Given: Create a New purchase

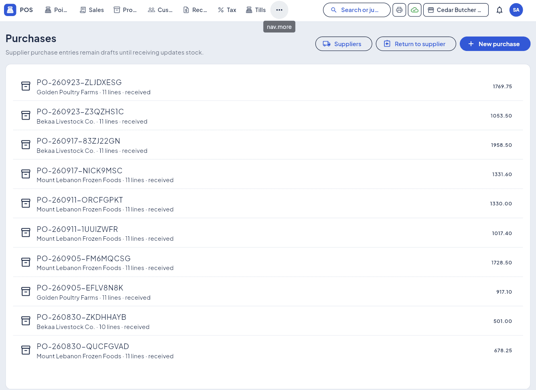Looking at the screenshot, I should (x=495, y=44).
